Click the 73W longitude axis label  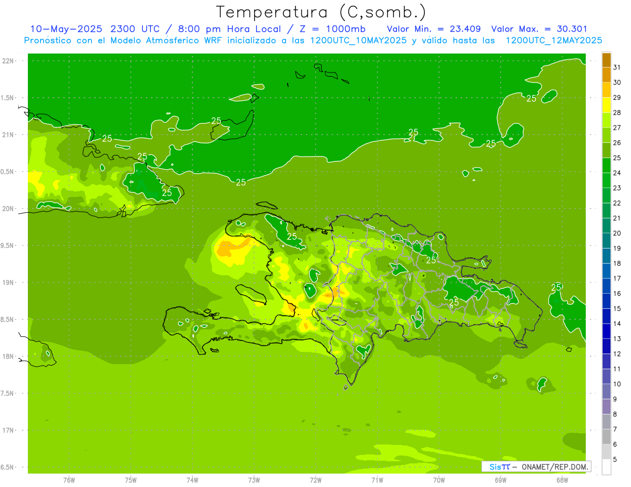click(254, 480)
